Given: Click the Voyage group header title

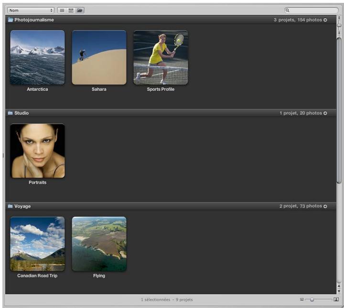Looking at the screenshot, I should [x=22, y=206].
